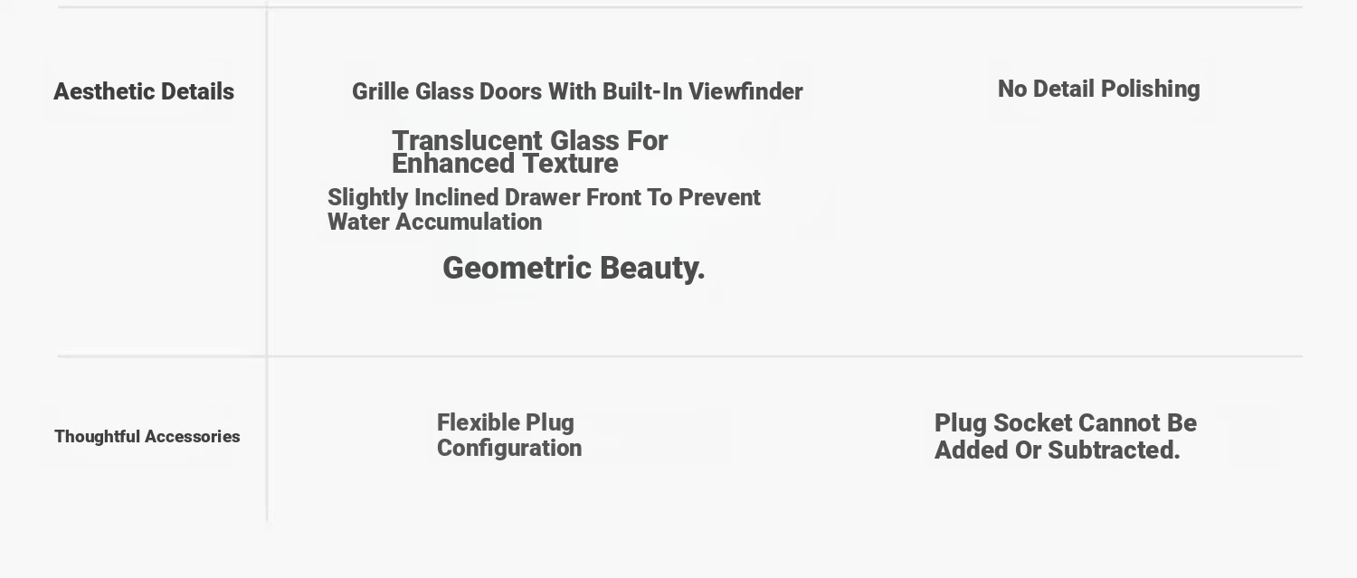The width and height of the screenshot is (1357, 578).
Task: Click the word "Geometric"
Action: click(517, 268)
